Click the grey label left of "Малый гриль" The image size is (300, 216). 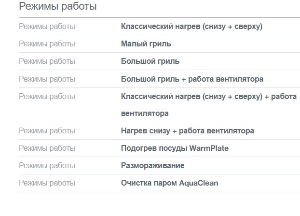coord(47,44)
